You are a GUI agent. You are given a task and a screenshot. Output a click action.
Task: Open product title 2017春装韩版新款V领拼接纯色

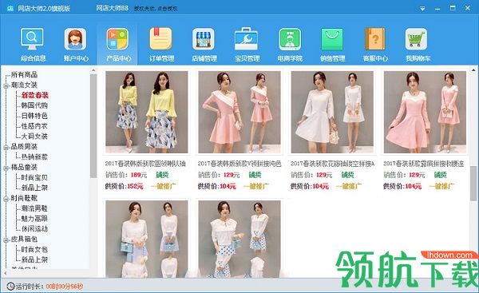(239, 164)
